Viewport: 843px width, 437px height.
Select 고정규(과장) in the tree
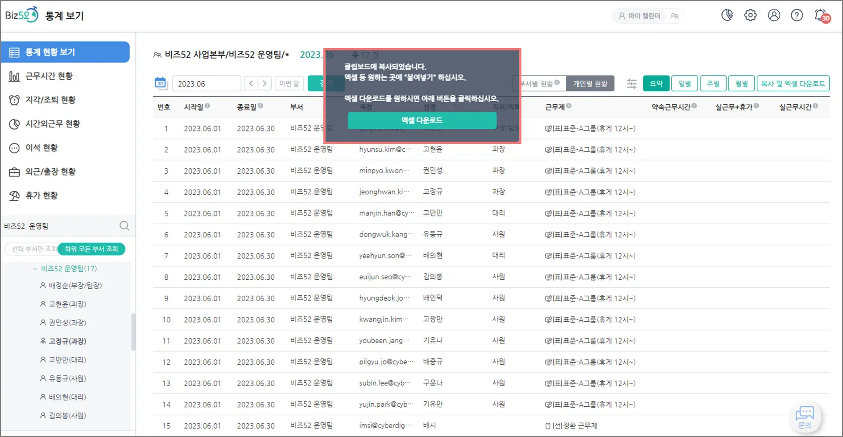coord(63,341)
